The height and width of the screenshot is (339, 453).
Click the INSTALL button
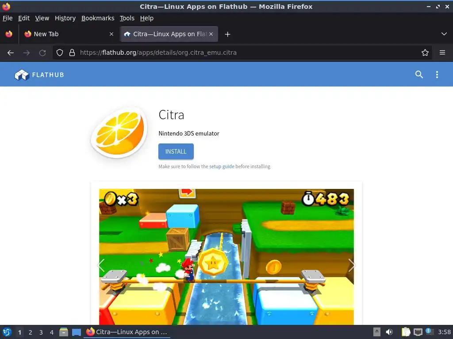point(176,151)
